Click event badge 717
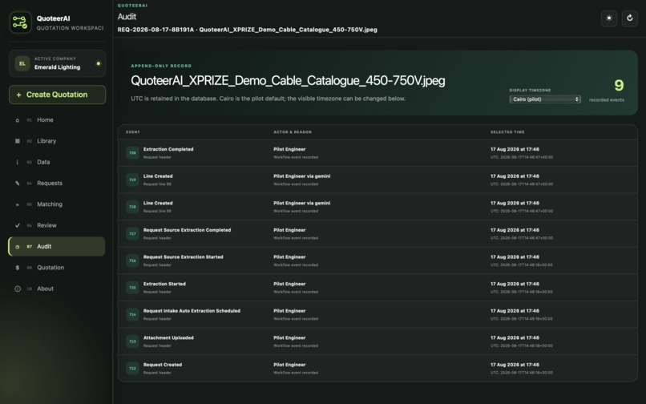646x404 pixels. point(132,234)
